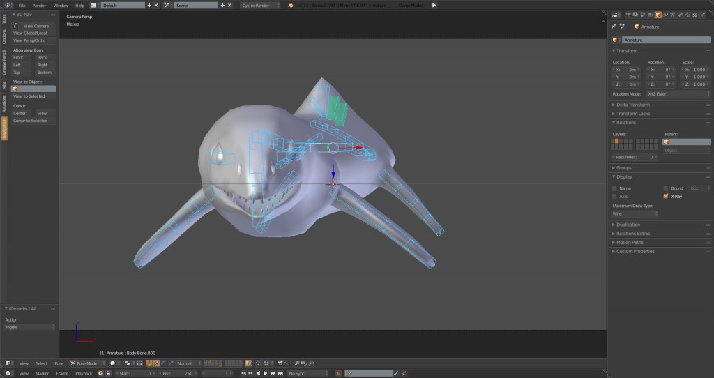The width and height of the screenshot is (714, 378).
Task: Click the 3D view editor type icon
Action: click(x=8, y=363)
